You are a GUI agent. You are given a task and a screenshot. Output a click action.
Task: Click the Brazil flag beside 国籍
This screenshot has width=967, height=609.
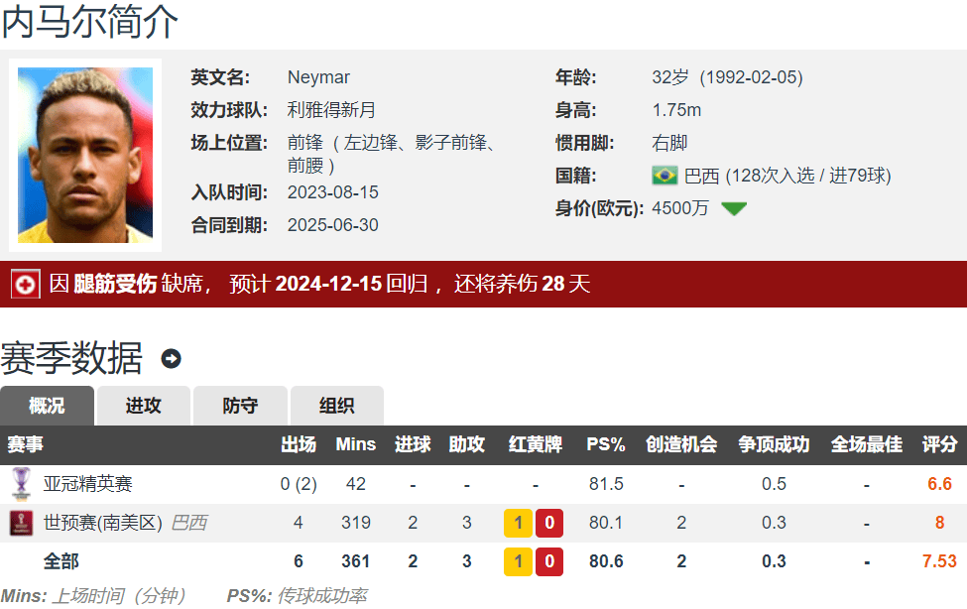click(x=664, y=176)
